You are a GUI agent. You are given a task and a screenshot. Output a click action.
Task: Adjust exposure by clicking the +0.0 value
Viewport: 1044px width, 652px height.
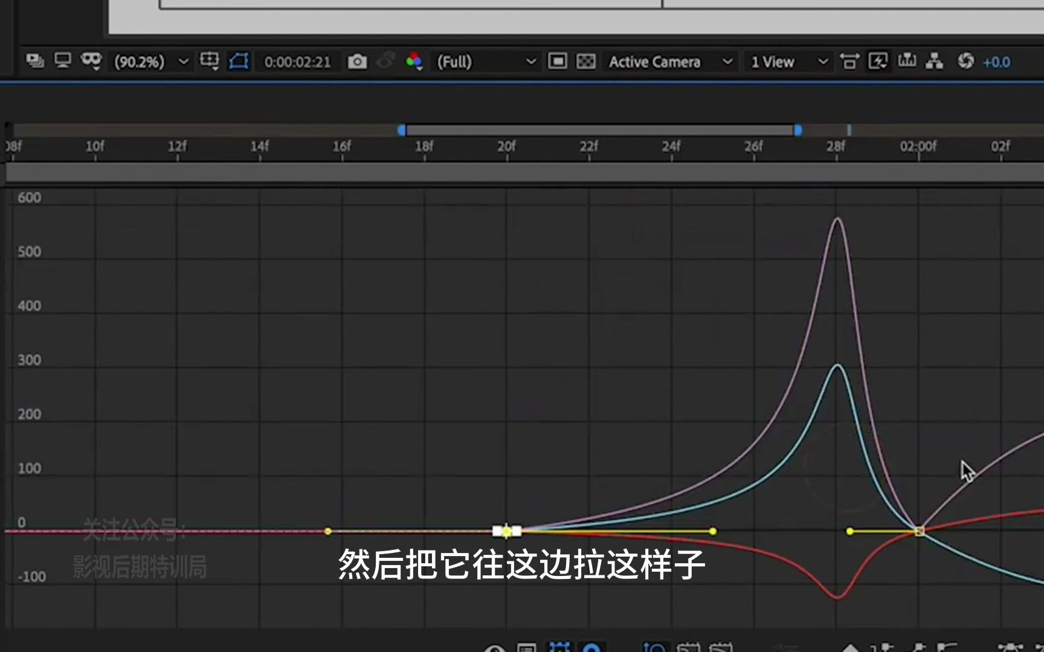point(997,61)
